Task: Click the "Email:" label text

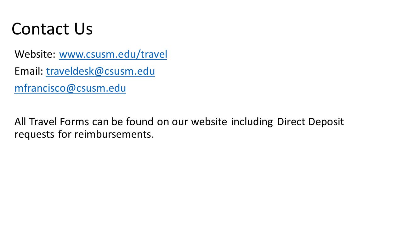Action: (29, 72)
